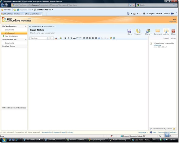Viewport: 179px width, 143px height.
Task: Click My Workspaces breadcrumb
Action: tap(35, 26)
